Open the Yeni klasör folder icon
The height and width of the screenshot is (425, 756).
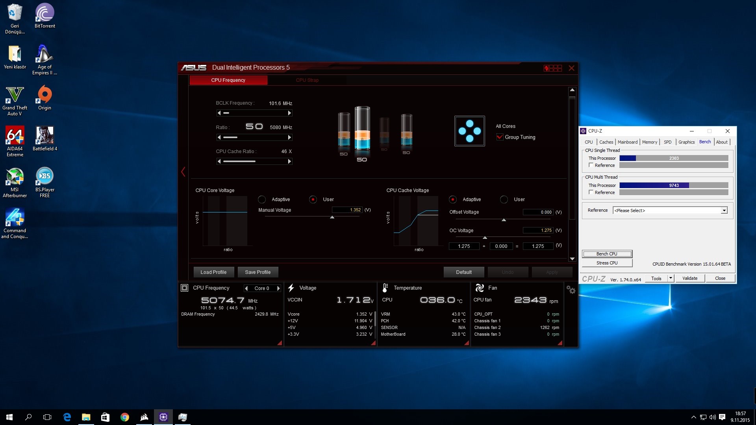(15, 57)
